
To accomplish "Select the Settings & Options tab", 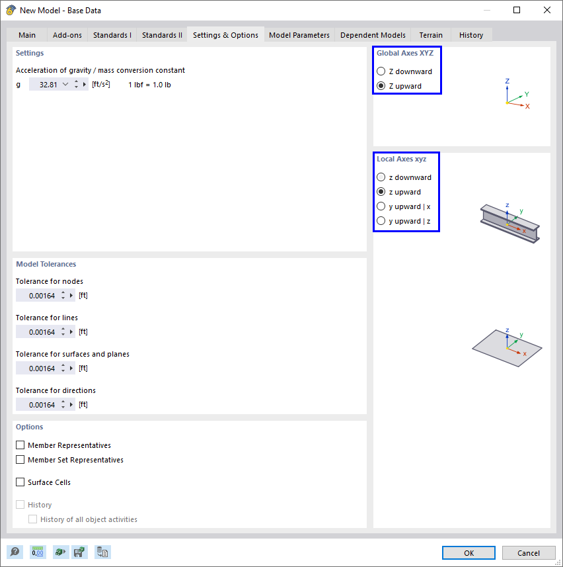I will click(x=225, y=34).
